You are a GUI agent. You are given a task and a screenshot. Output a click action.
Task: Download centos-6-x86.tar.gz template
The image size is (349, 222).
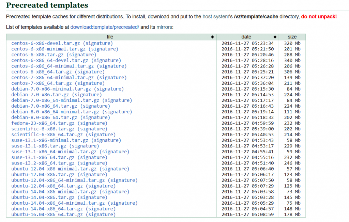[x=37, y=55]
